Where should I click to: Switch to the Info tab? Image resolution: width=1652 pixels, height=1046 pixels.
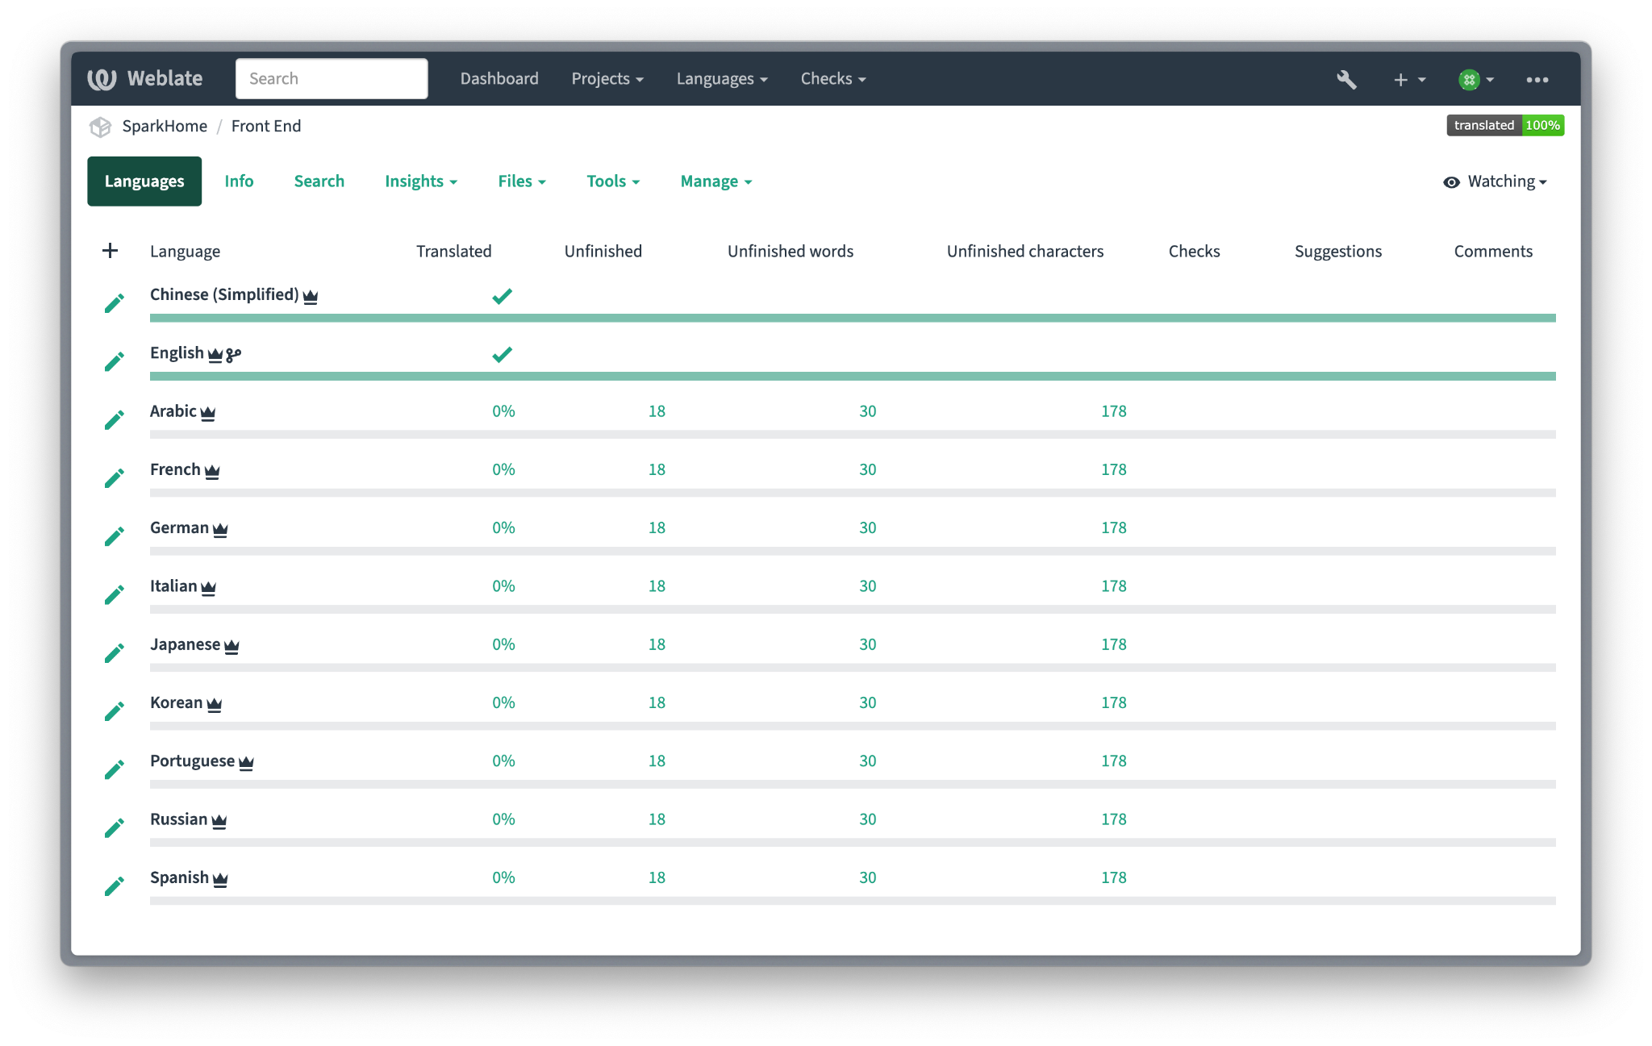(239, 181)
